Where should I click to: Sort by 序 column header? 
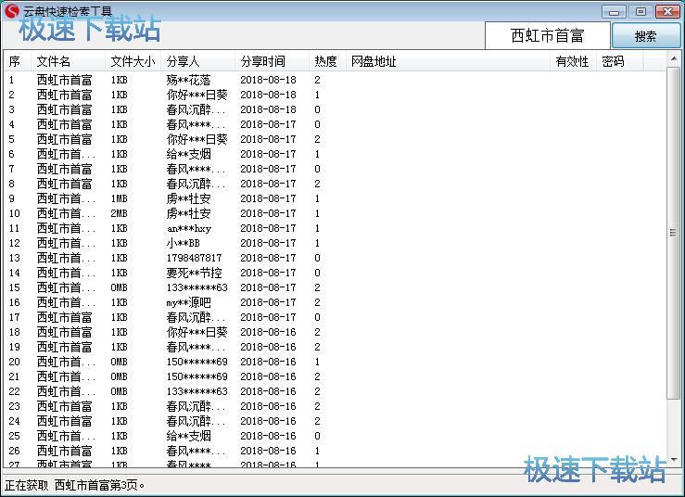[x=18, y=61]
